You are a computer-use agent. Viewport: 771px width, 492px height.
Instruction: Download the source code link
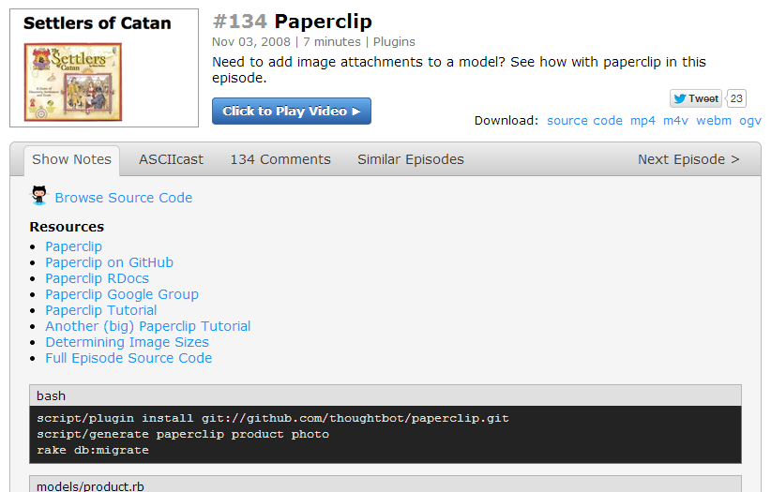point(584,120)
